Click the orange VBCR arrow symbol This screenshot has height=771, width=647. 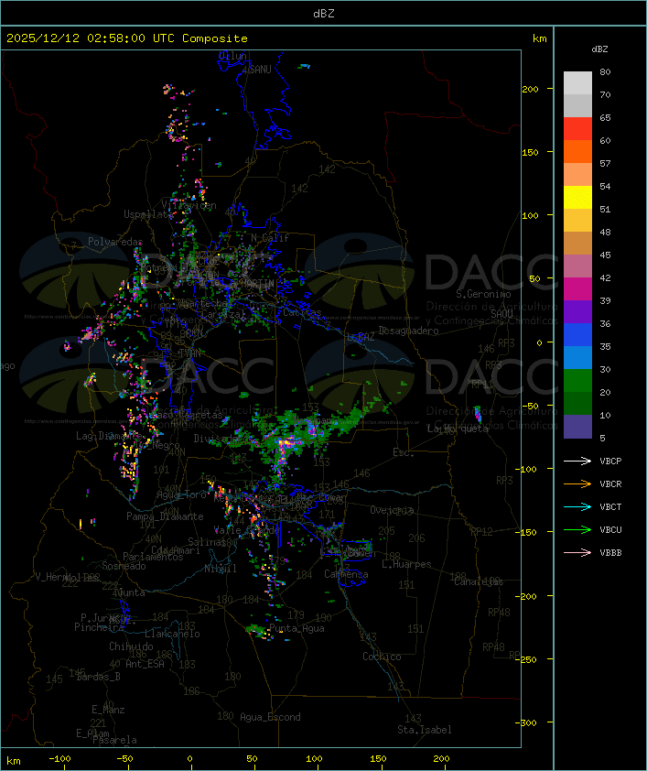(x=577, y=483)
